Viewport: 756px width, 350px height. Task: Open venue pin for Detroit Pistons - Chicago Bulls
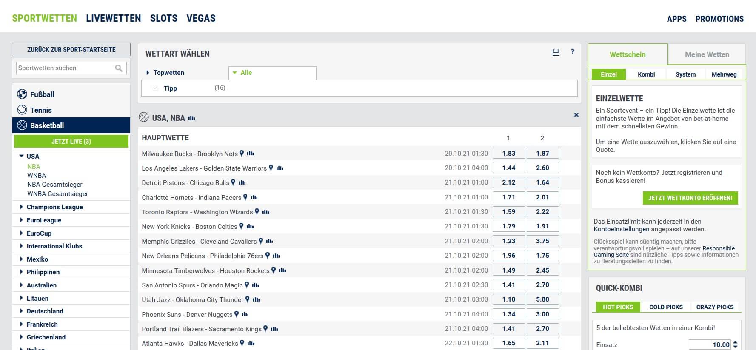pyautogui.click(x=233, y=182)
